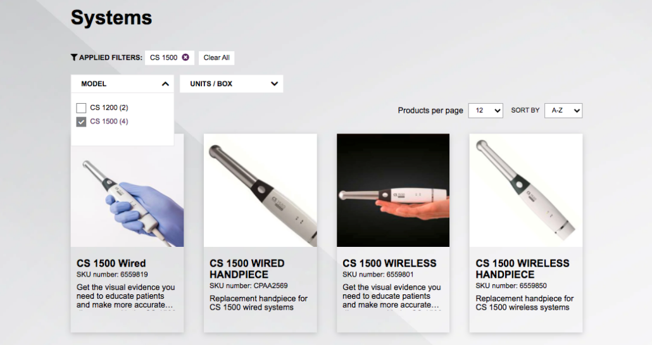Screen dimensions: 652x345
Task: Open the CS 1500 WIRELESS HANDPIECE title
Action: click(x=522, y=269)
